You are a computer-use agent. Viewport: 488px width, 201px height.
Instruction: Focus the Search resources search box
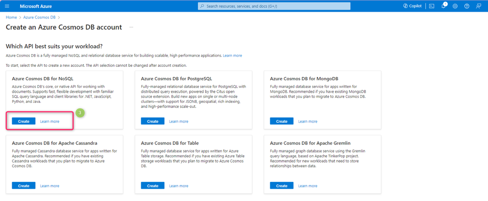click(274, 6)
